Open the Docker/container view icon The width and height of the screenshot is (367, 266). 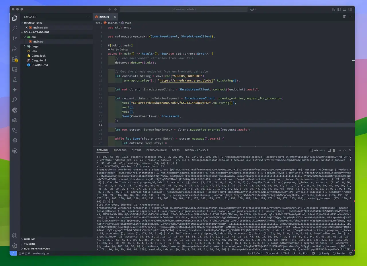tap(15, 120)
